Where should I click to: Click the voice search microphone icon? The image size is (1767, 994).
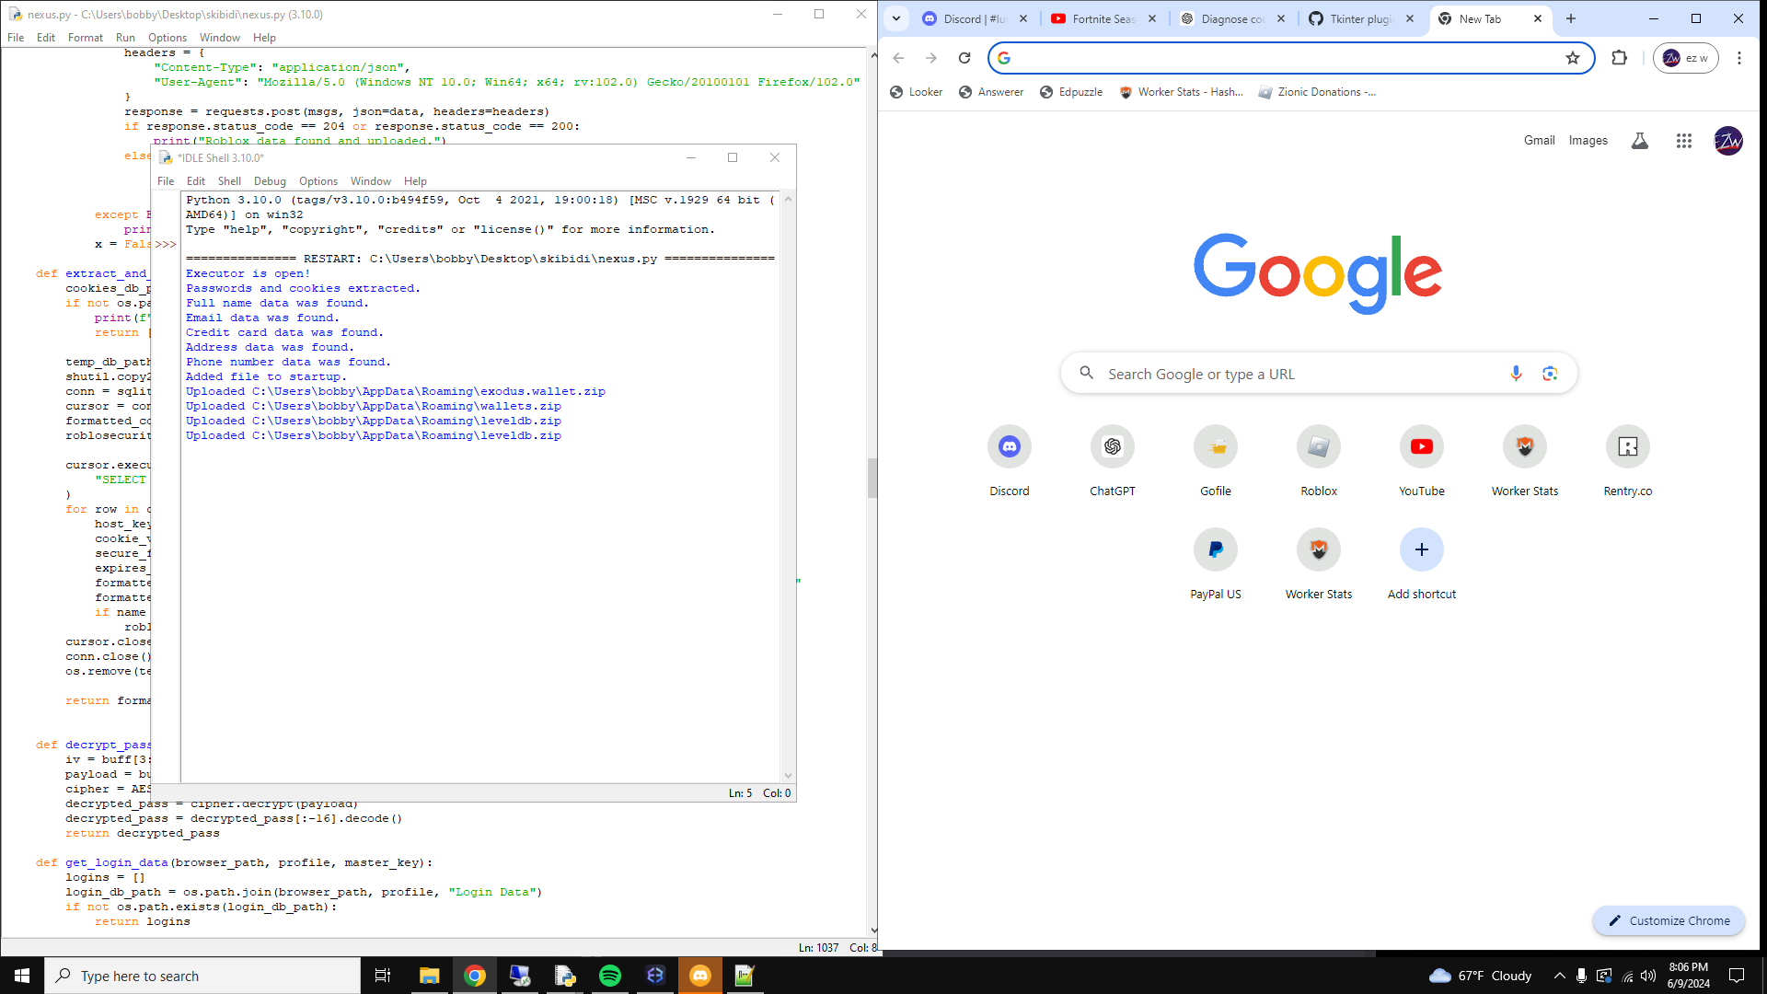tap(1516, 374)
